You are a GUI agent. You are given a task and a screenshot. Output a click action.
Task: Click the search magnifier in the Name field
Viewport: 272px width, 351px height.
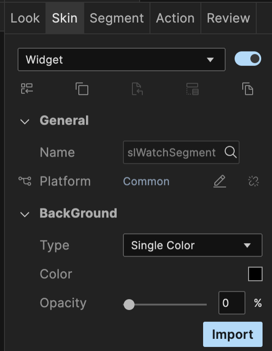click(x=230, y=152)
